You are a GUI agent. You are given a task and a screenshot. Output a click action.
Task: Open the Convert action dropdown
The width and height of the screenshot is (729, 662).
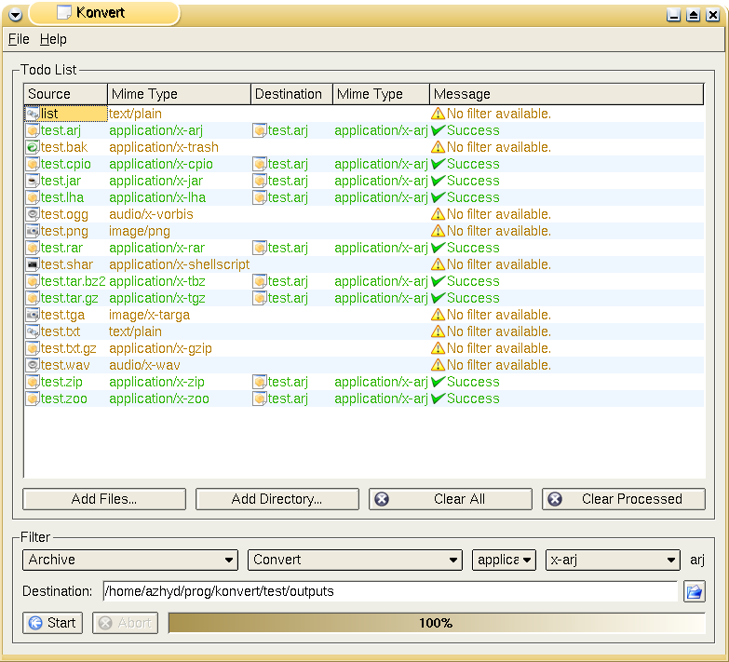click(x=356, y=560)
